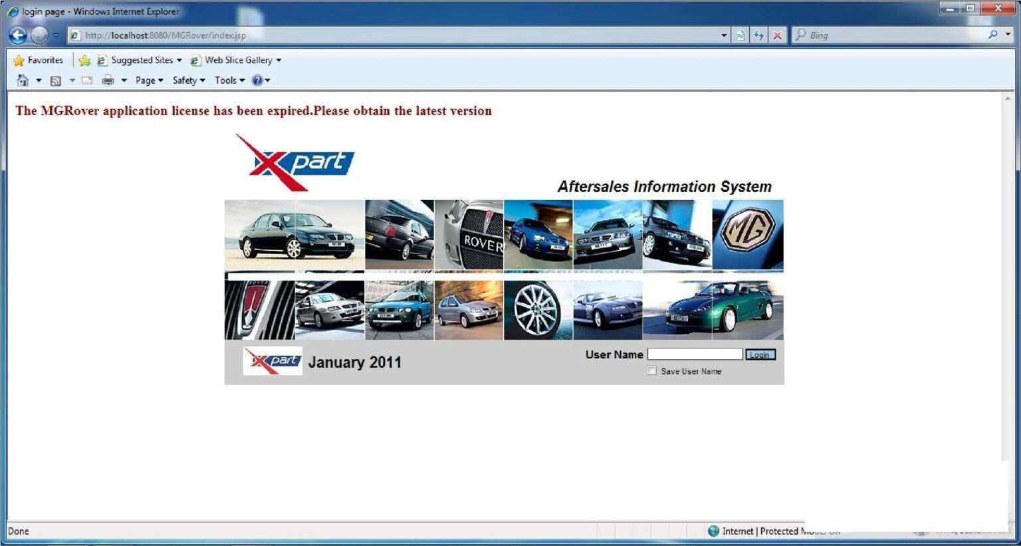Viewport: 1021px width, 546px height.
Task: Click the Bing search magnifier icon
Action: click(992, 35)
